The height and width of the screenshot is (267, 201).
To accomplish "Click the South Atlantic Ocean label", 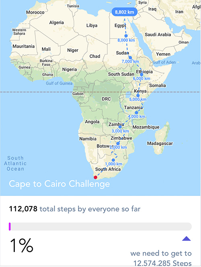I will tap(15, 163).
